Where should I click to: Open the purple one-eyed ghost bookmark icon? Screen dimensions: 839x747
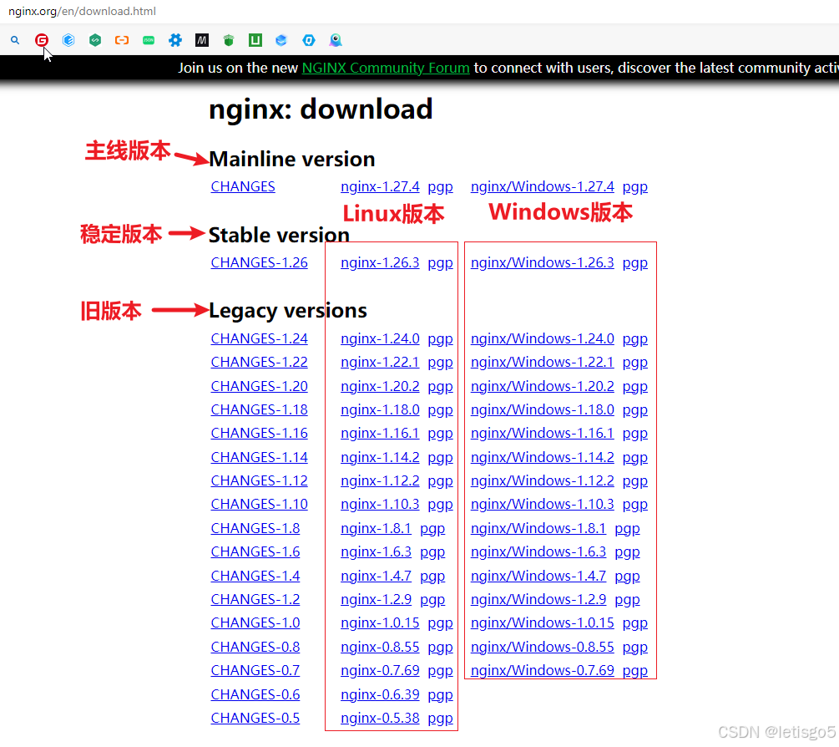point(336,40)
